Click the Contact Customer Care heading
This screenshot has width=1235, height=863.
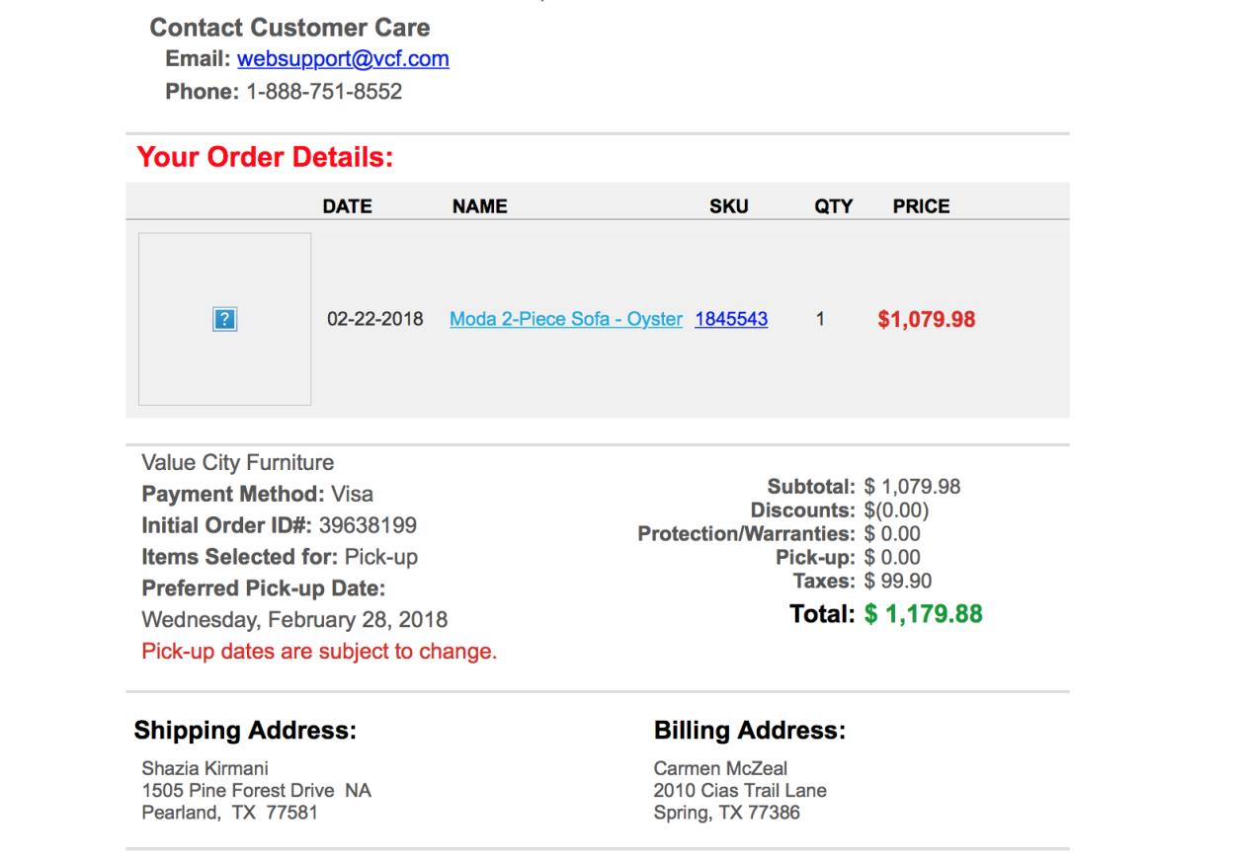click(x=289, y=28)
